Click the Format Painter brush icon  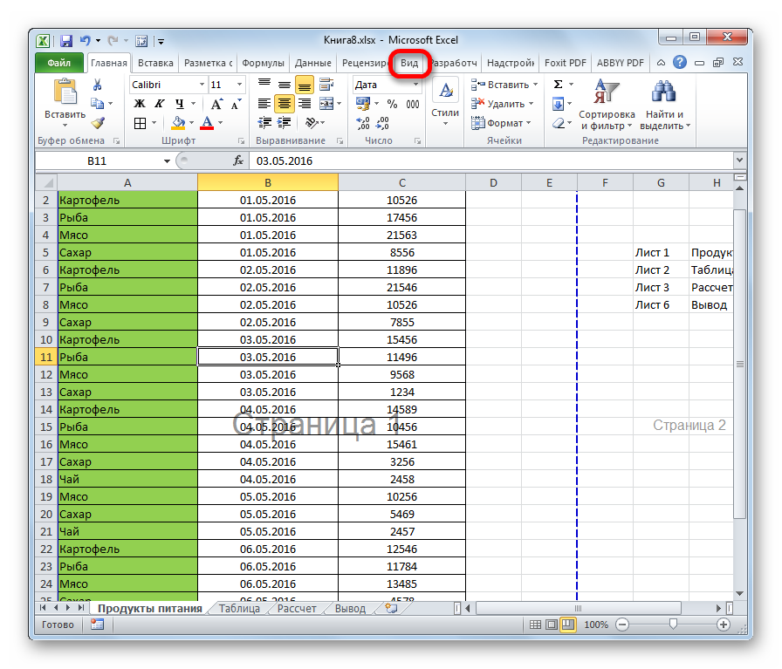pos(98,123)
